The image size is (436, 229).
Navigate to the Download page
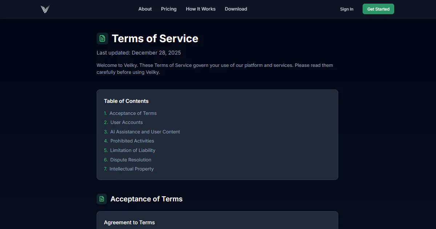(x=236, y=9)
